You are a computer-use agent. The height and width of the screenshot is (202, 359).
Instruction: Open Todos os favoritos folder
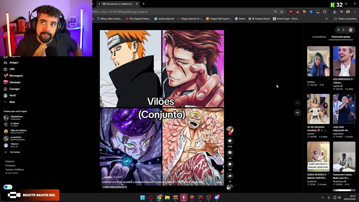tap(345, 19)
